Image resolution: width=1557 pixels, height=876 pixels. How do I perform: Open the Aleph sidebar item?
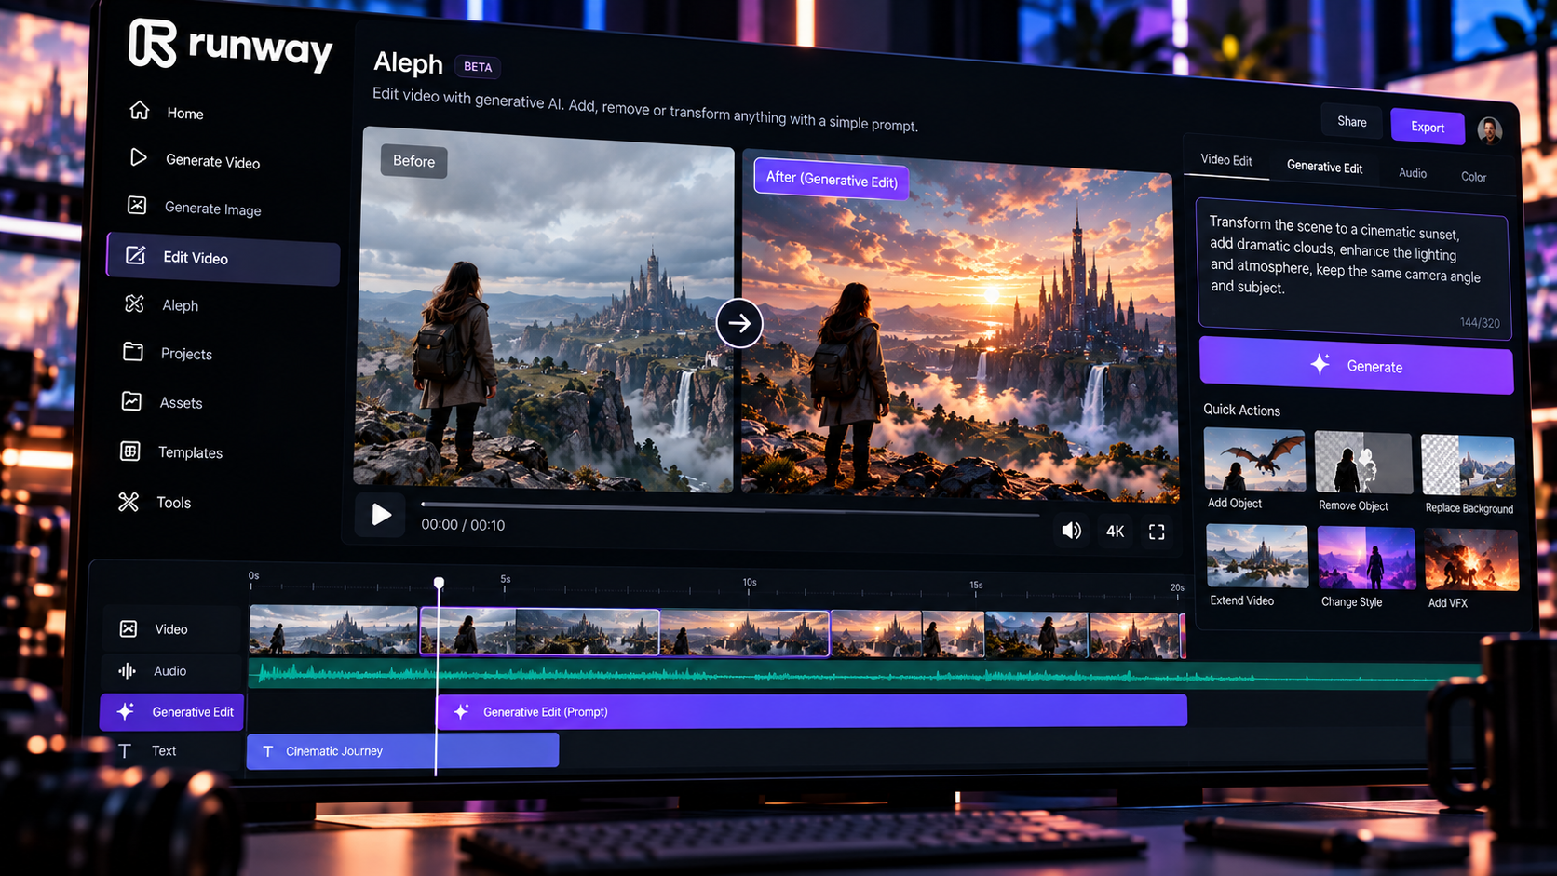pos(161,304)
